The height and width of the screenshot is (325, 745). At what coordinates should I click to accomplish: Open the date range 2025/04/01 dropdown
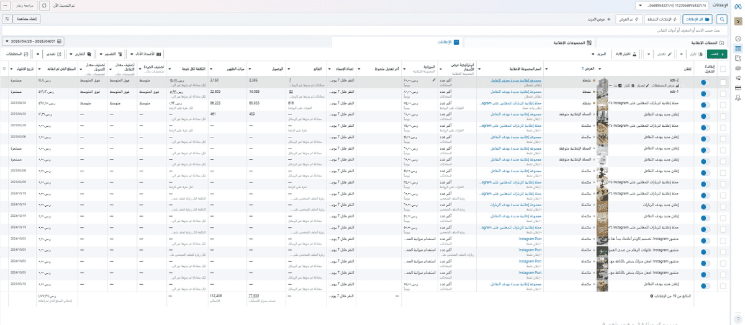click(x=34, y=41)
